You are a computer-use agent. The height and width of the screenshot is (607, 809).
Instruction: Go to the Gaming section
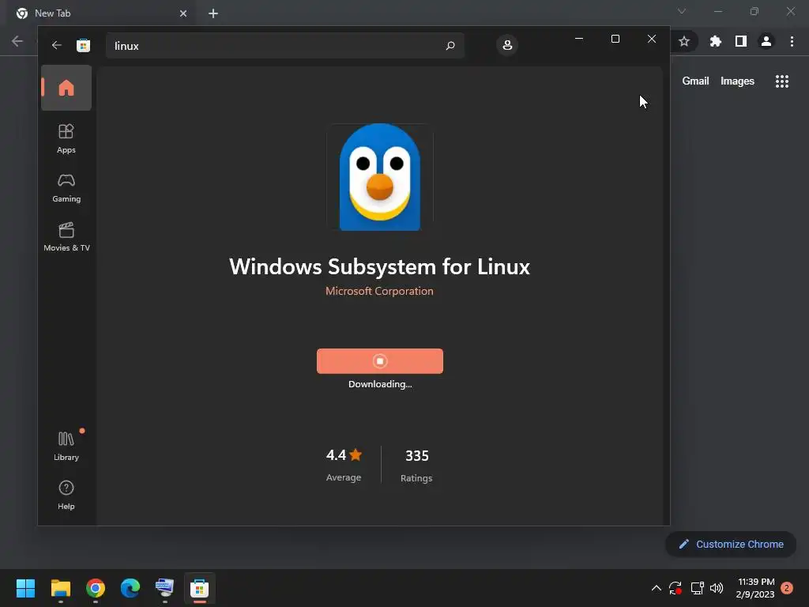66,188
